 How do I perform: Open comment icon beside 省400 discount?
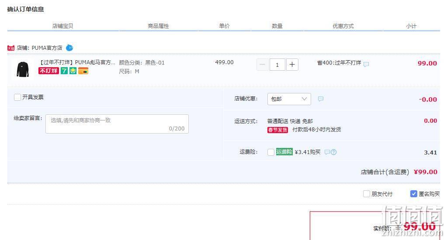(366, 64)
